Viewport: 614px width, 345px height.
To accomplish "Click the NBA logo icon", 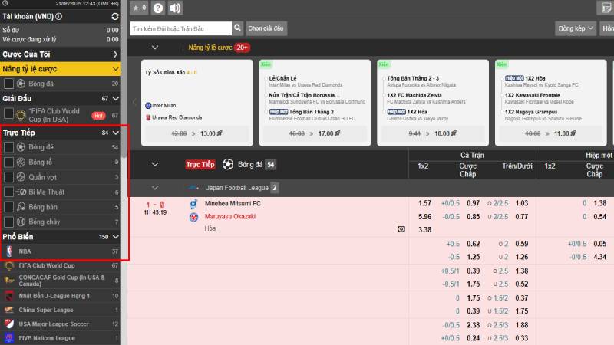I will point(9,251).
